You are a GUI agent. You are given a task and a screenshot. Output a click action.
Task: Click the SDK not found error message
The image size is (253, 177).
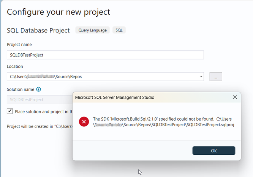tap(163, 122)
